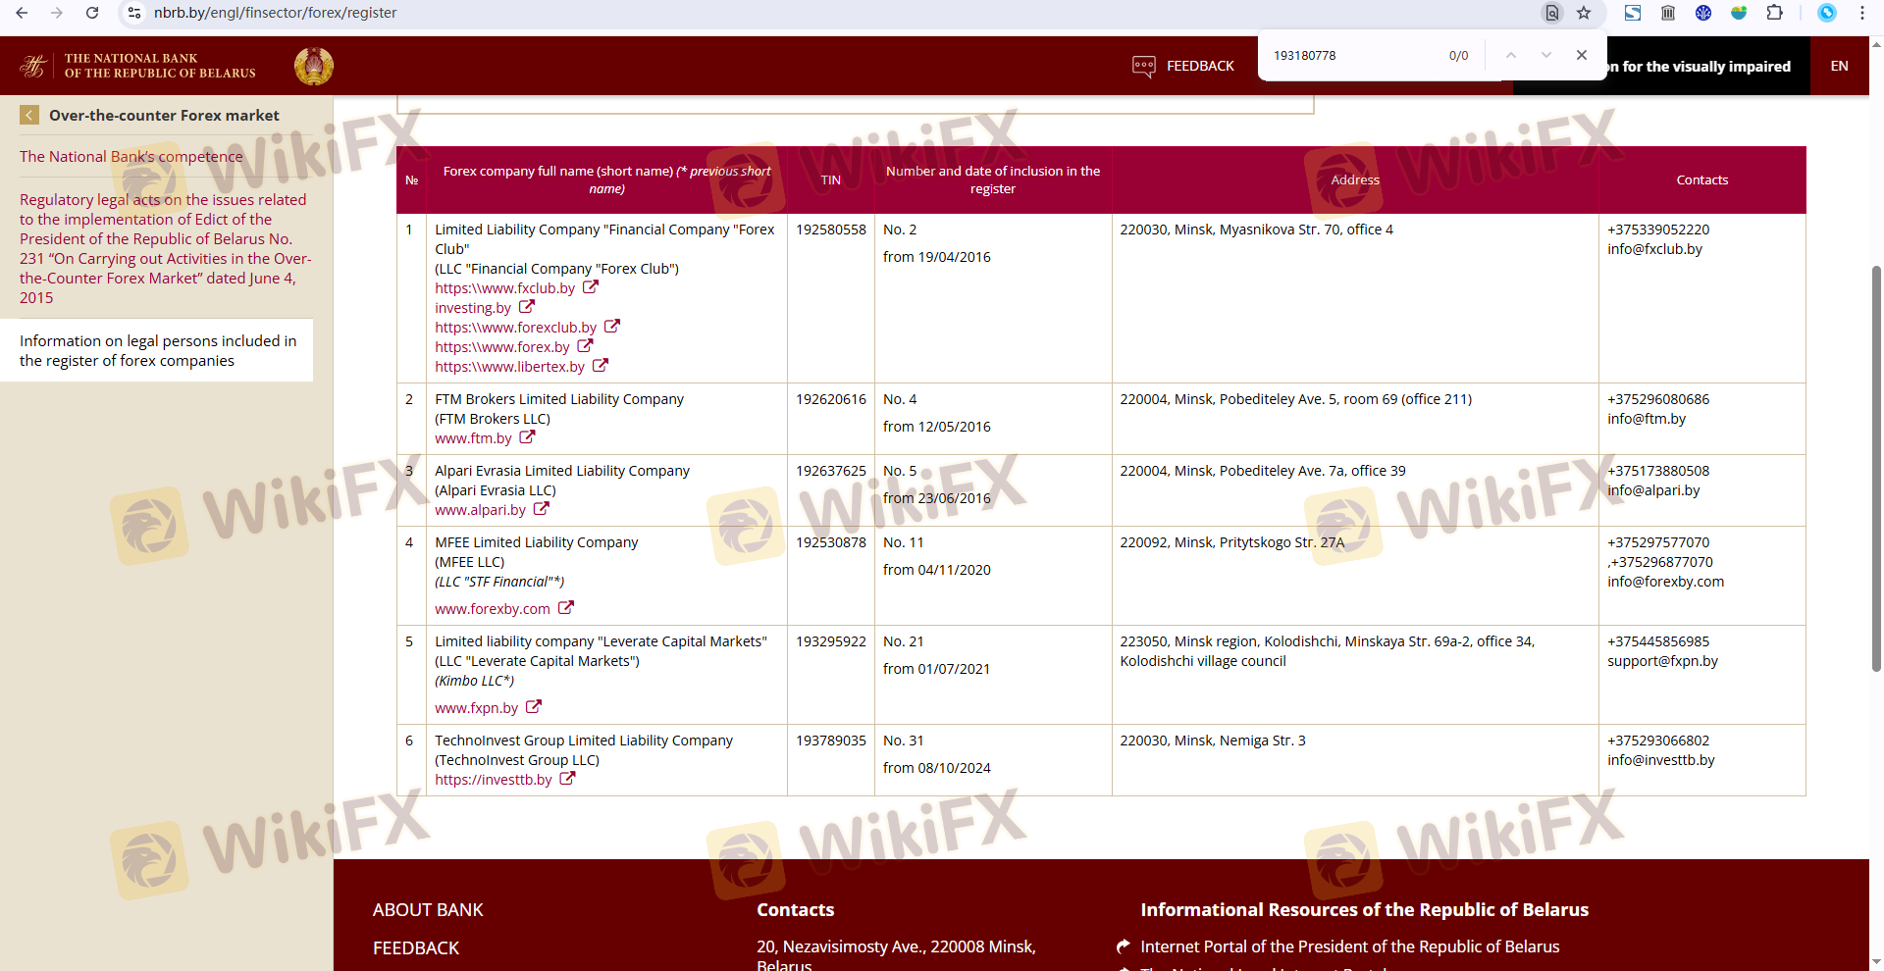Close the find-in-page search bar
This screenshot has width=1884, height=971.
(1582, 55)
